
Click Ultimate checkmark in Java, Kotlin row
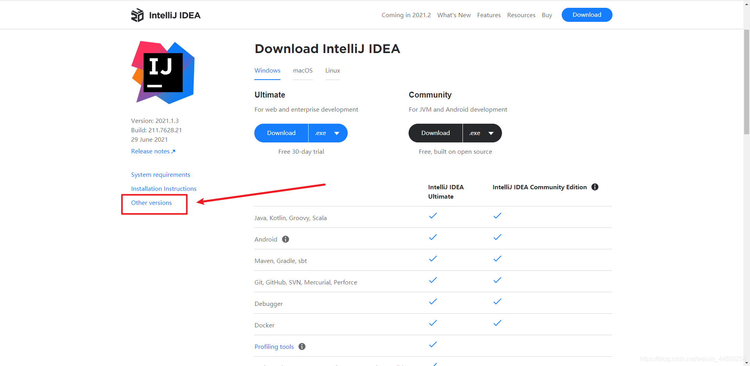point(433,216)
